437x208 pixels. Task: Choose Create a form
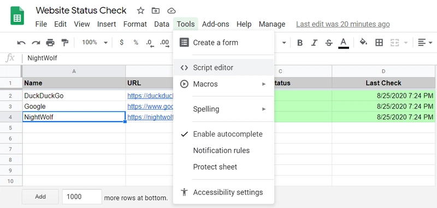point(223,43)
